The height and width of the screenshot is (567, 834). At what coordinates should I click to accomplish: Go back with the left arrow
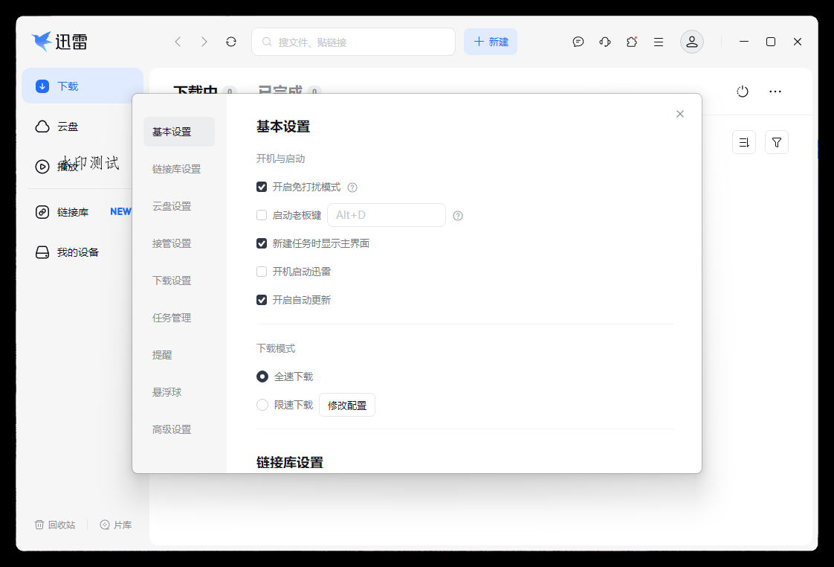pyautogui.click(x=178, y=42)
